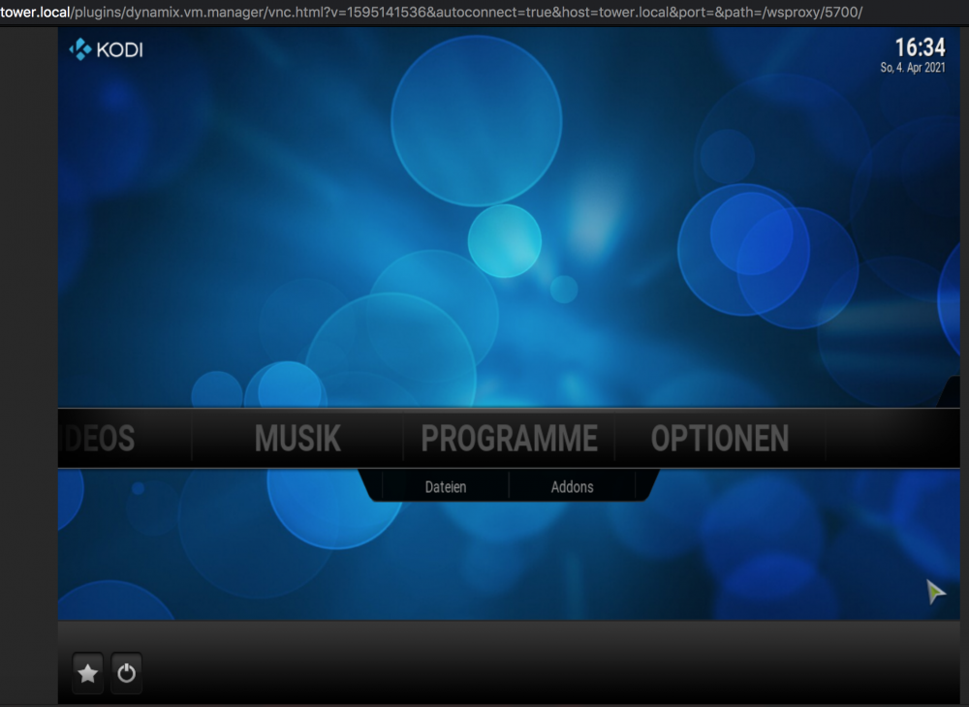The image size is (969, 707).
Task: Open the power shutdown menu icon
Action: tap(127, 673)
